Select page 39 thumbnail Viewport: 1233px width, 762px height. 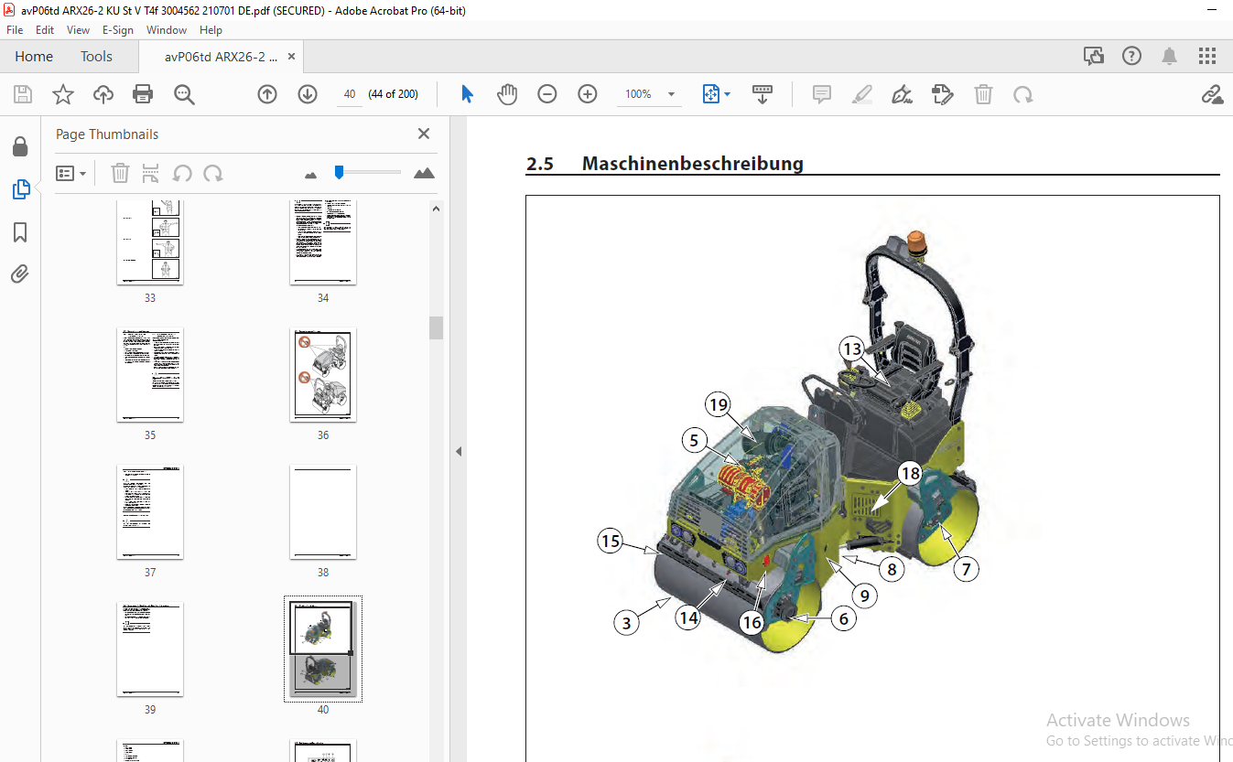[150, 649]
